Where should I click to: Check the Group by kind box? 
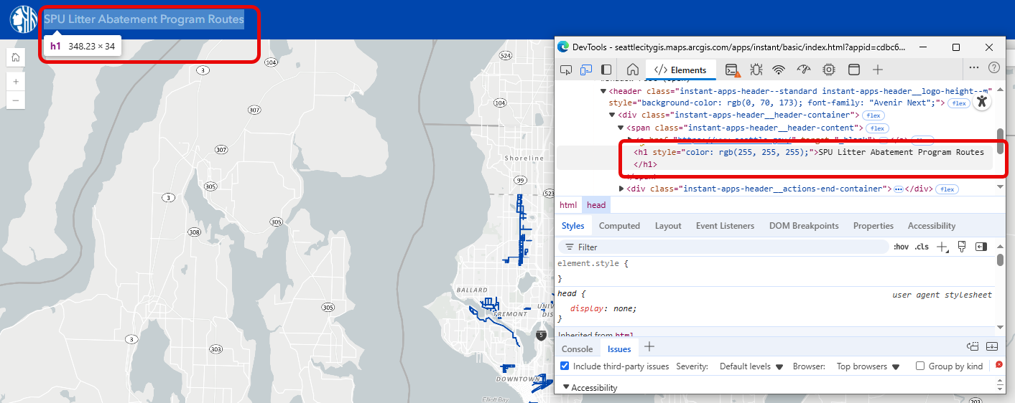920,366
